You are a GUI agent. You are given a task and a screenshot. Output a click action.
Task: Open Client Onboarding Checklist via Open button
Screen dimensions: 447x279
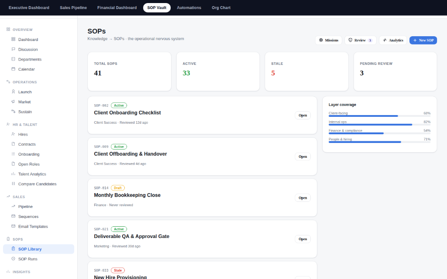tap(303, 115)
